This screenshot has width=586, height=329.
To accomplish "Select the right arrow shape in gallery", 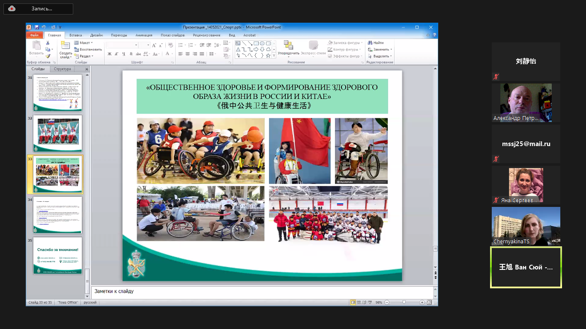I will tap(256, 49).
